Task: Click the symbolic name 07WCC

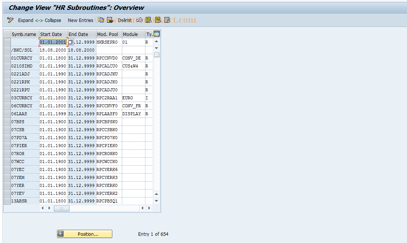Action: click(25, 161)
